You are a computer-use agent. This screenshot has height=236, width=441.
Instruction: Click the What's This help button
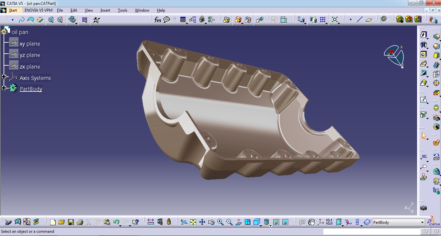click(135, 222)
